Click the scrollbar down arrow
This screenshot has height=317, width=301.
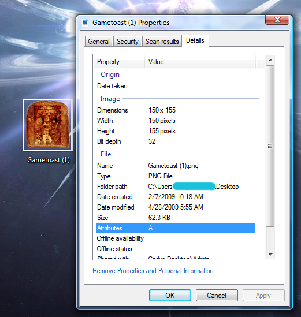[x=270, y=254]
